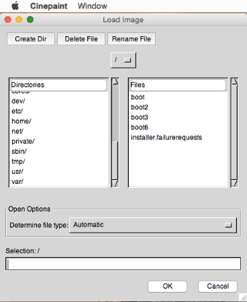Select the home/ directory
The width and height of the screenshot is (247, 302).
pyautogui.click(x=21, y=121)
